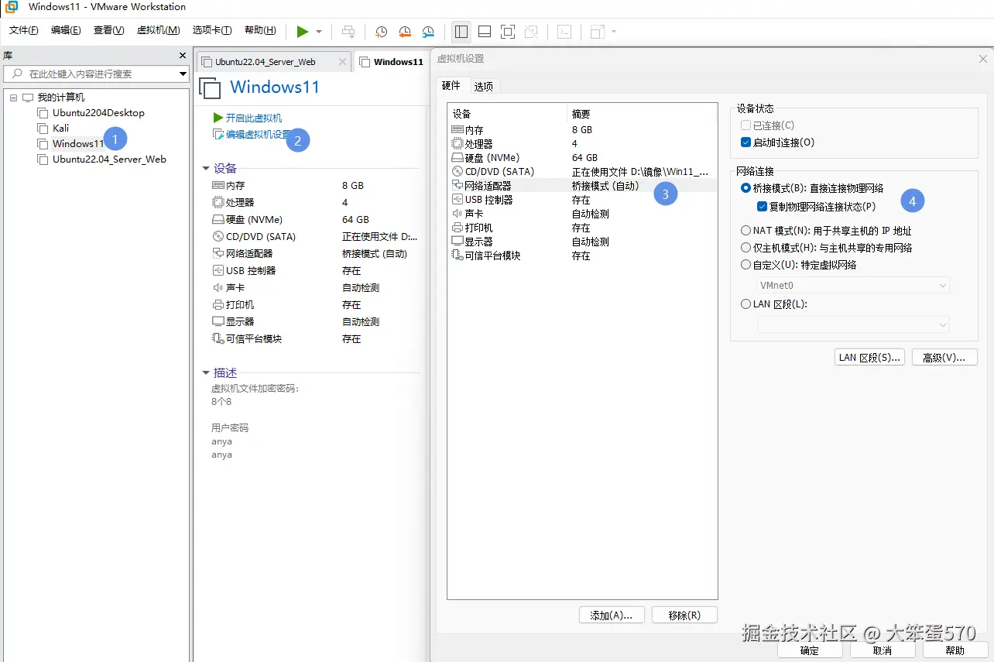Click the send Ctrl+Alt+Del toolbar icon
Image resolution: width=994 pixels, height=662 pixels.
coord(348,32)
